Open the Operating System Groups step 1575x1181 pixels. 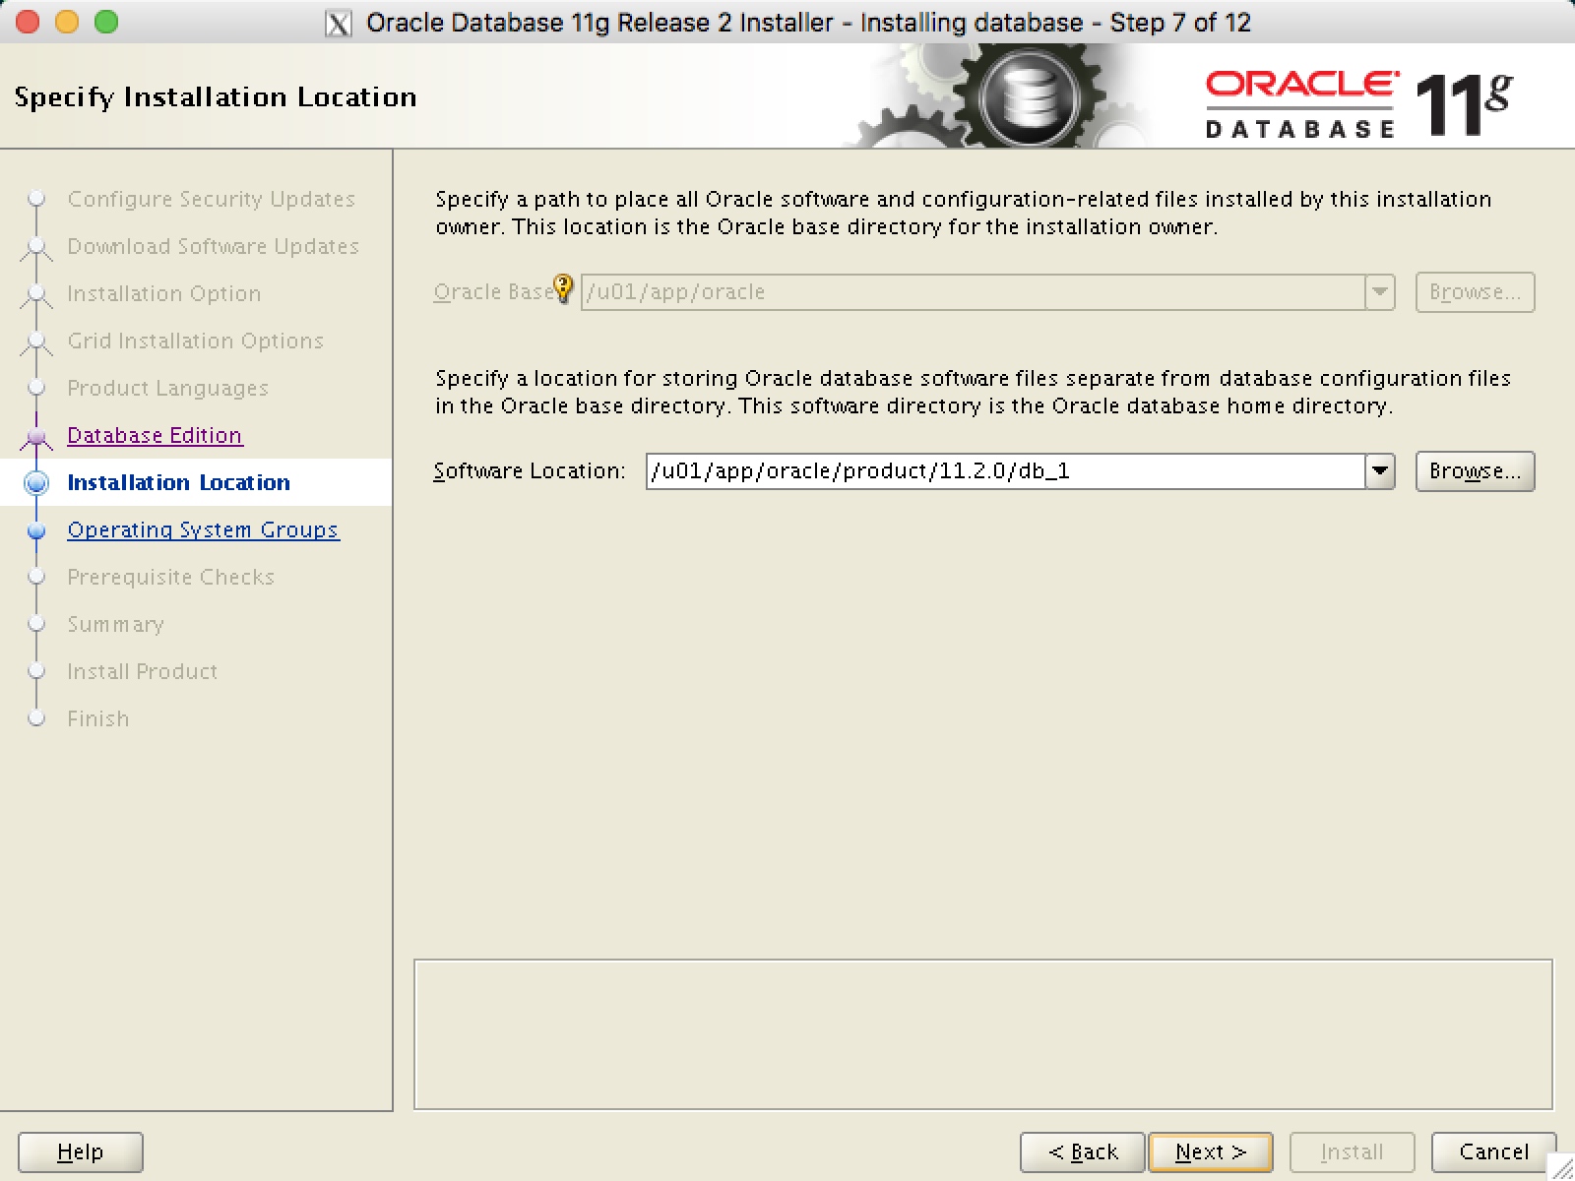point(203,529)
